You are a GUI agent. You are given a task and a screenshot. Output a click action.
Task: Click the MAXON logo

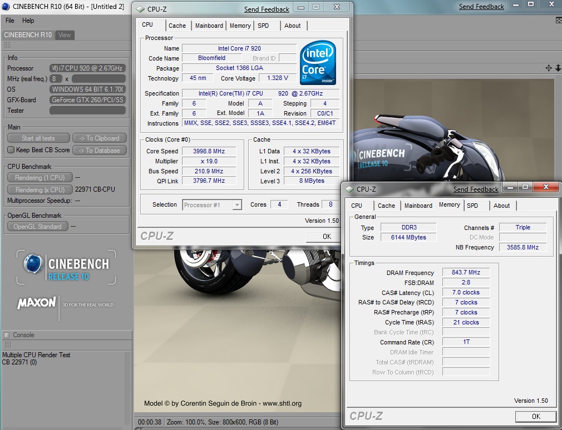click(37, 303)
